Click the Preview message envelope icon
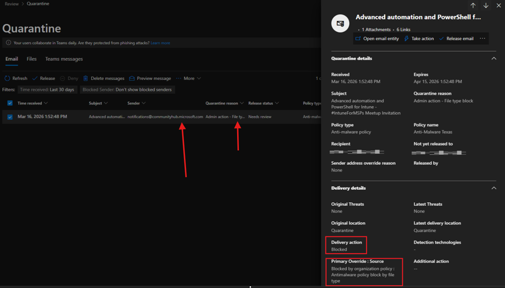The image size is (505, 288). click(x=132, y=79)
